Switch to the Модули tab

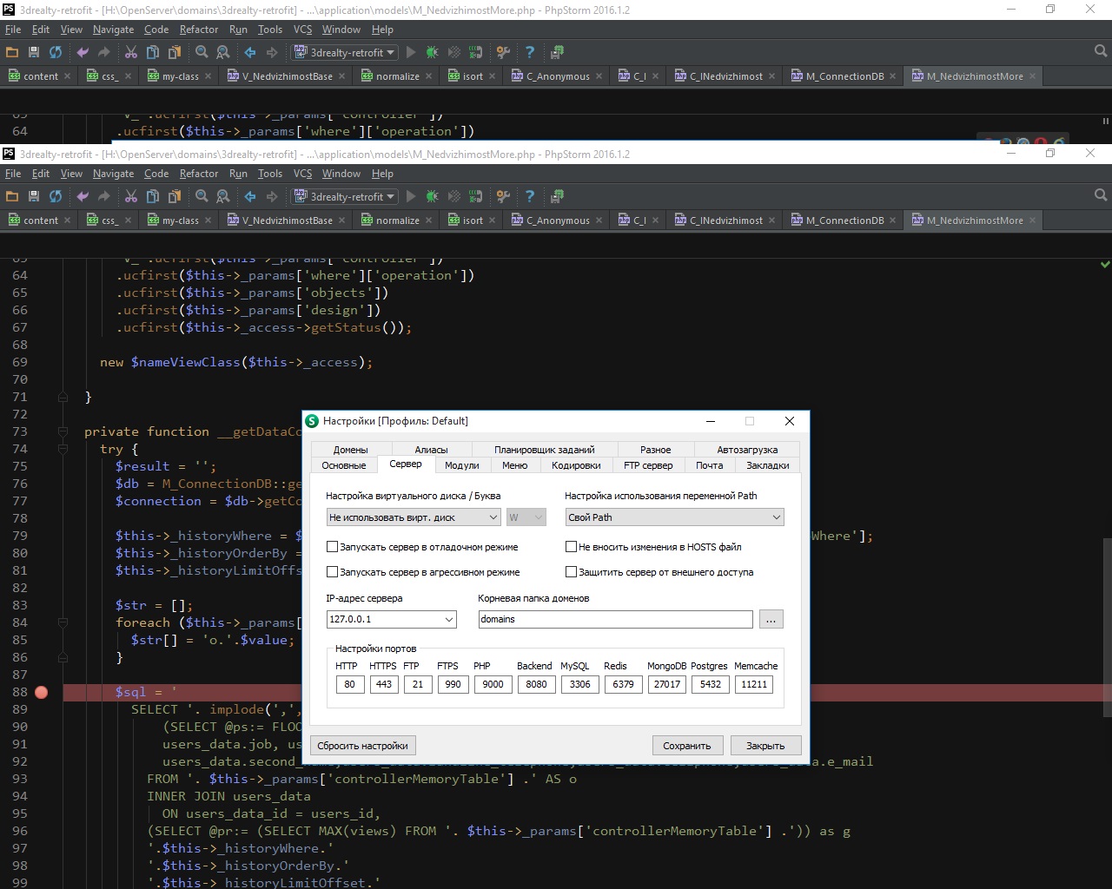point(461,465)
